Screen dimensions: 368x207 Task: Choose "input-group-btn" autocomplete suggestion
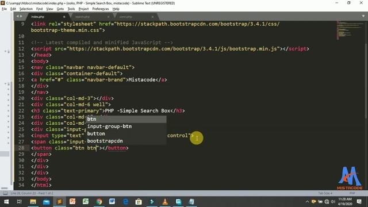tap(126, 126)
